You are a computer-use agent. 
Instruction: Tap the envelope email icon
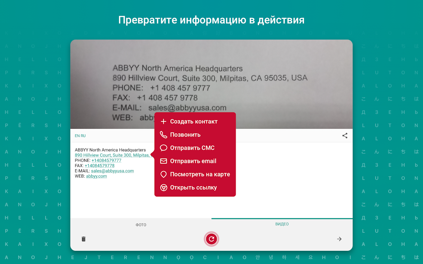click(x=164, y=161)
